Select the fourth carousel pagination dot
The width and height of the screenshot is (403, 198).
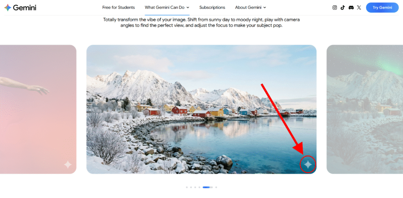[199, 187]
